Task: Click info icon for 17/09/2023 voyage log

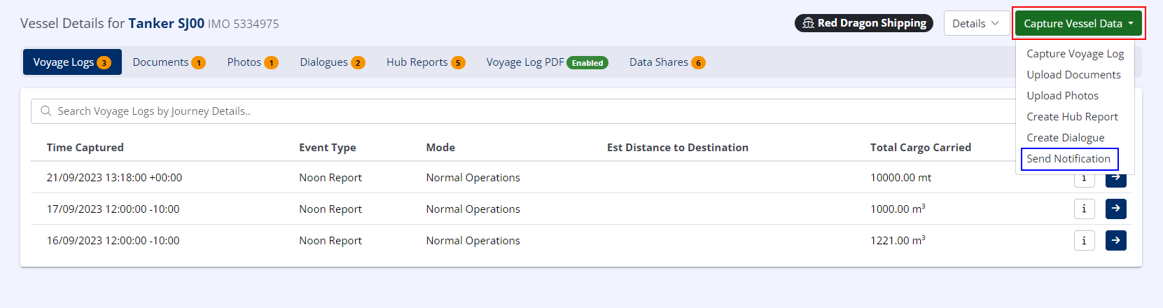Action: tap(1084, 209)
